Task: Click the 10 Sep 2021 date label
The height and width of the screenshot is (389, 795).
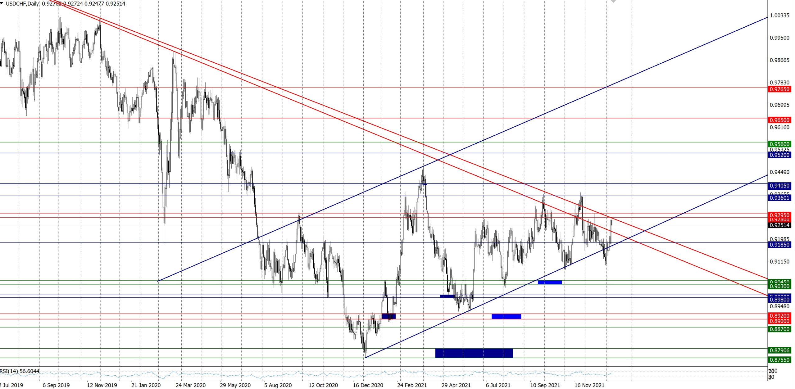Action: pos(545,385)
